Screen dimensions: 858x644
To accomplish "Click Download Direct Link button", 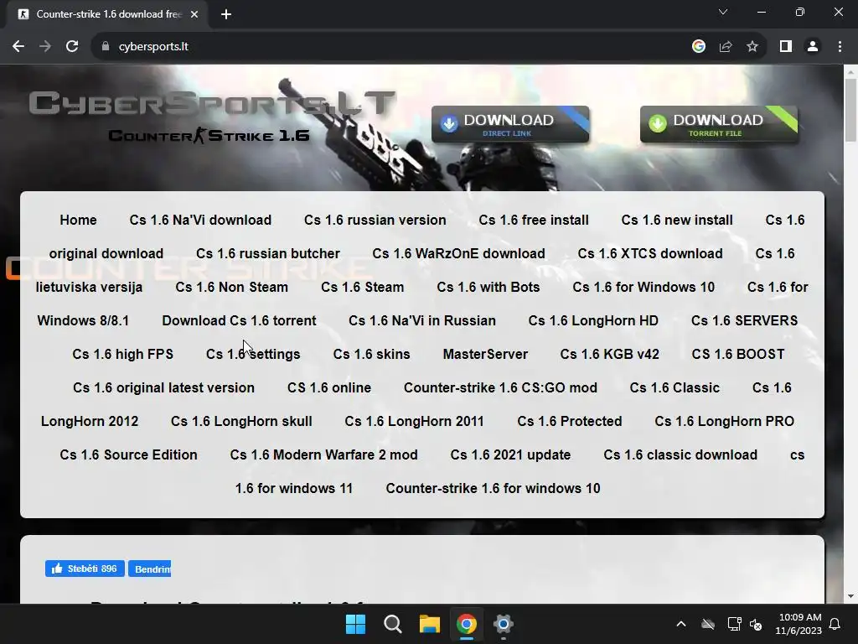I will point(510,125).
